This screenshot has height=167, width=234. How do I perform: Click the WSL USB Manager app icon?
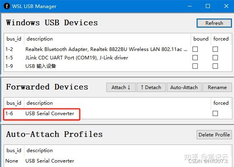pyautogui.click(x=6, y=6)
